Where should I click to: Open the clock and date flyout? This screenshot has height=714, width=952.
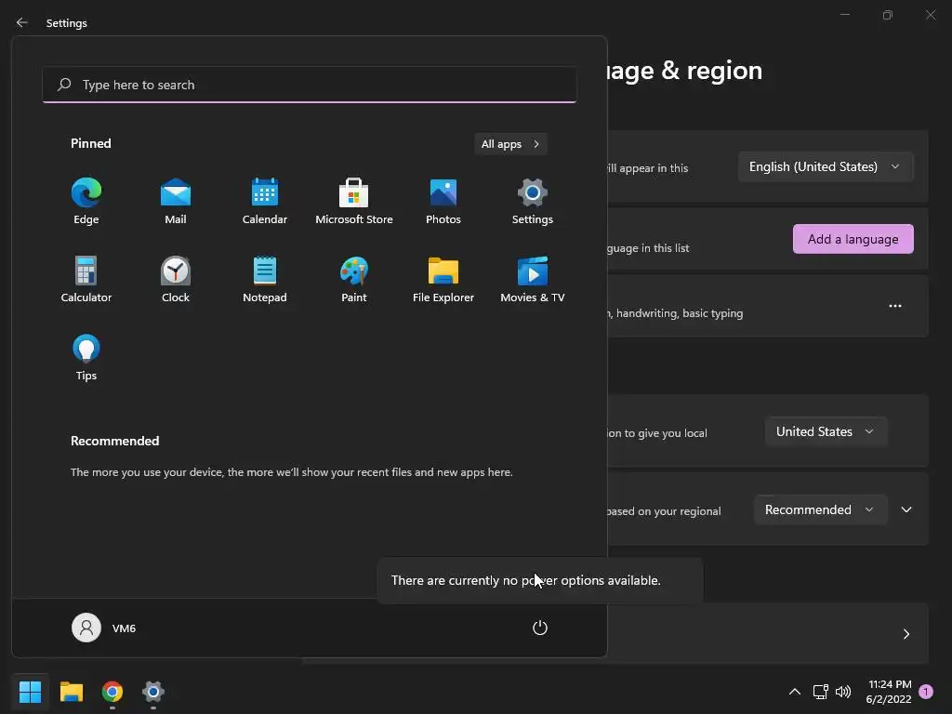(x=889, y=692)
